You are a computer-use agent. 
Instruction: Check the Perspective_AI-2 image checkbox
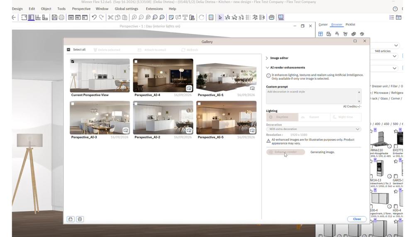pyautogui.click(x=136, y=104)
